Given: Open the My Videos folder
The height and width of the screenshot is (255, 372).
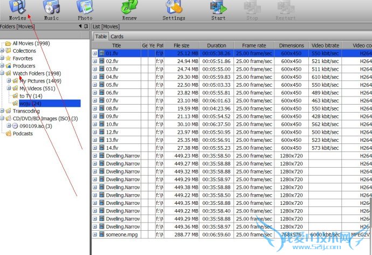Looking at the screenshot, I should point(37,88).
